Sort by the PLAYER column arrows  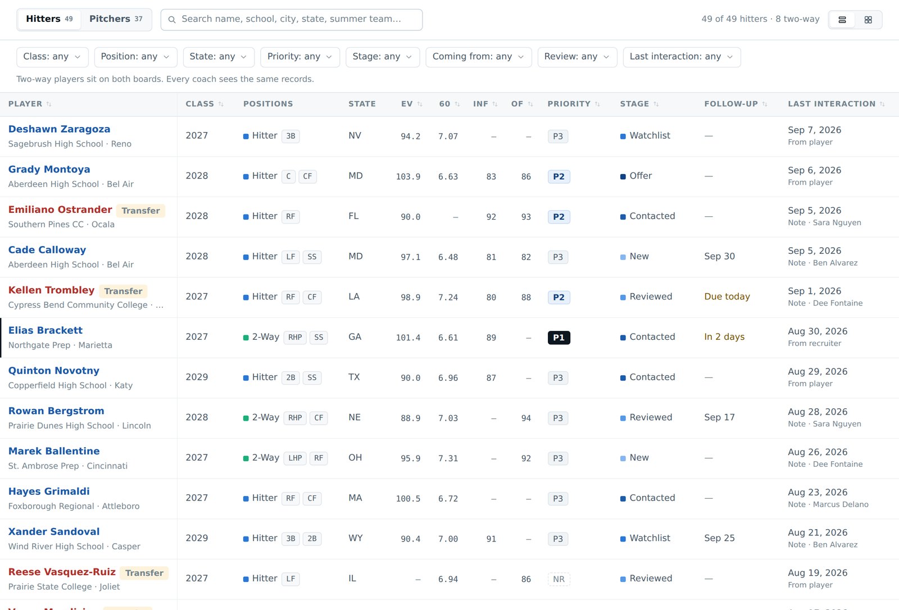(x=49, y=104)
